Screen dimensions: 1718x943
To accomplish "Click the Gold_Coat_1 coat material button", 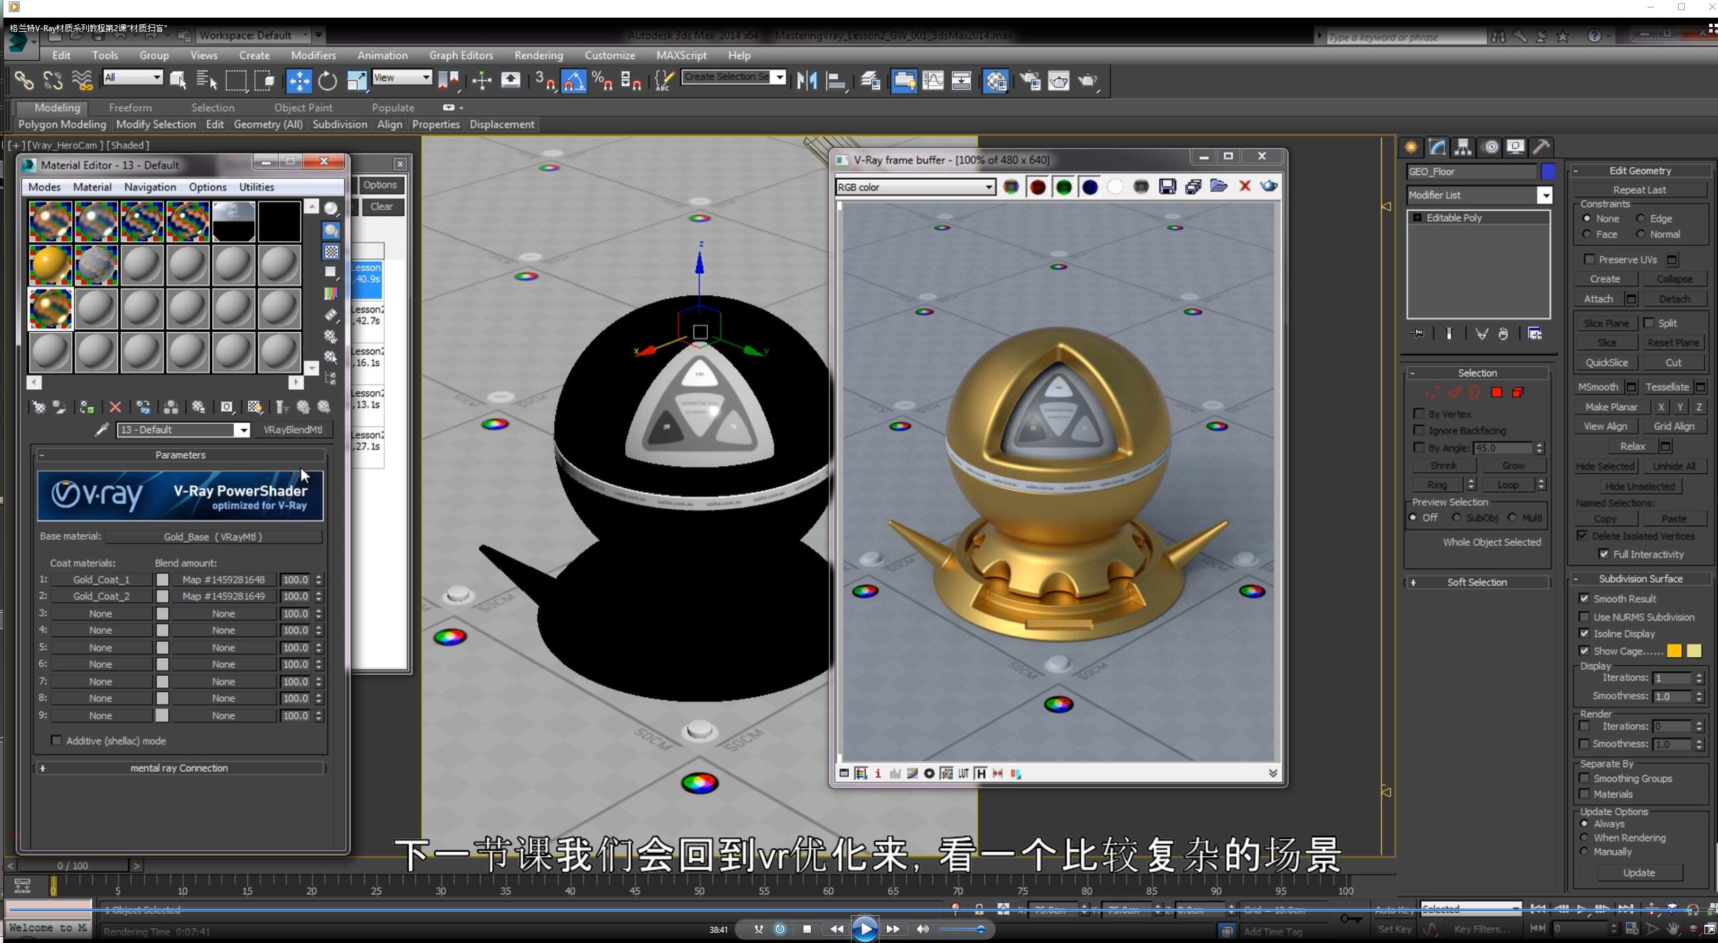I will pyautogui.click(x=102, y=580).
